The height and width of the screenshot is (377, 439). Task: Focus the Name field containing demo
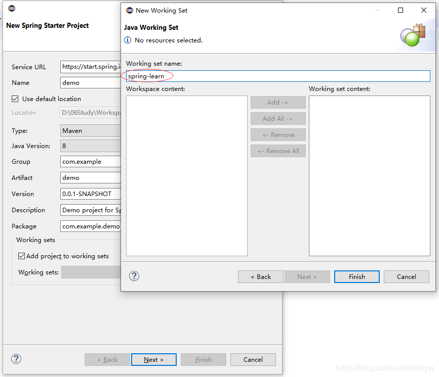(x=91, y=83)
